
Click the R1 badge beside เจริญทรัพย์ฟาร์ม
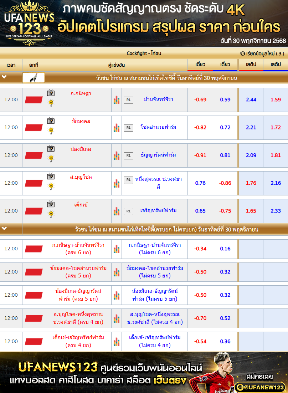[x=128, y=211]
